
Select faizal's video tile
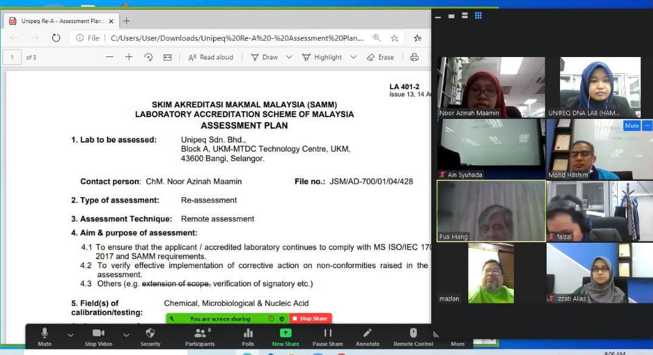600,211
